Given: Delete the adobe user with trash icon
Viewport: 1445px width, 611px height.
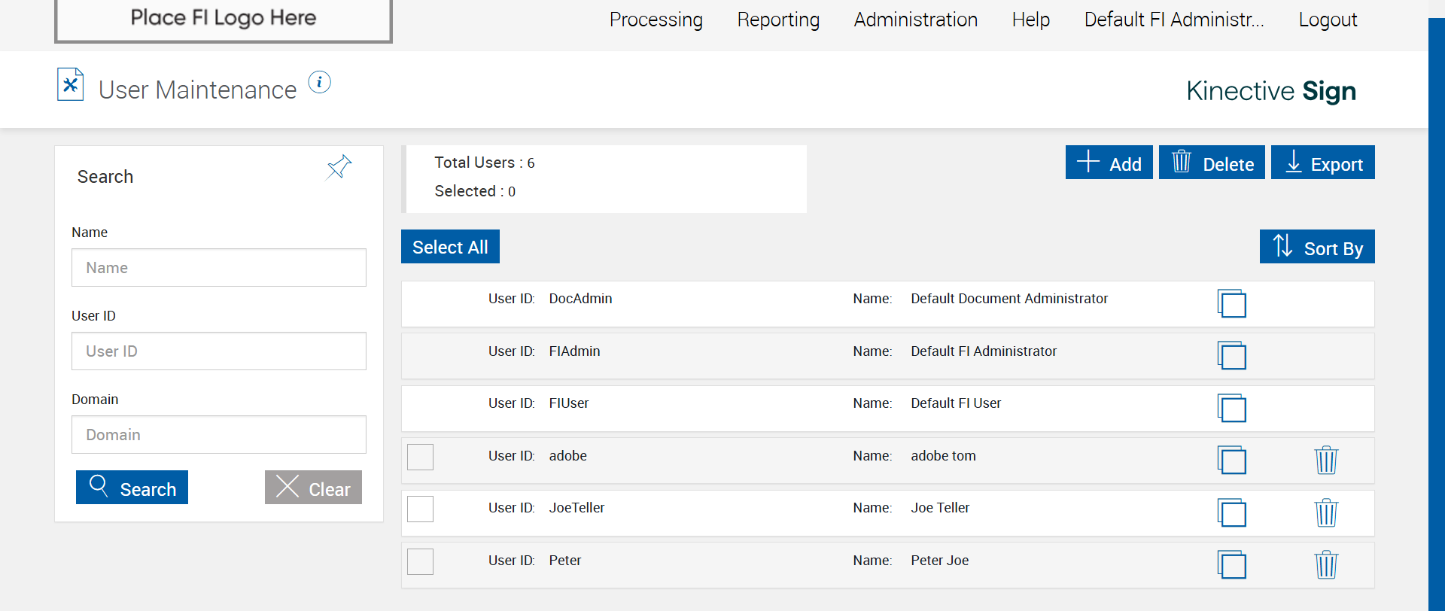Looking at the screenshot, I should pyautogui.click(x=1325, y=460).
